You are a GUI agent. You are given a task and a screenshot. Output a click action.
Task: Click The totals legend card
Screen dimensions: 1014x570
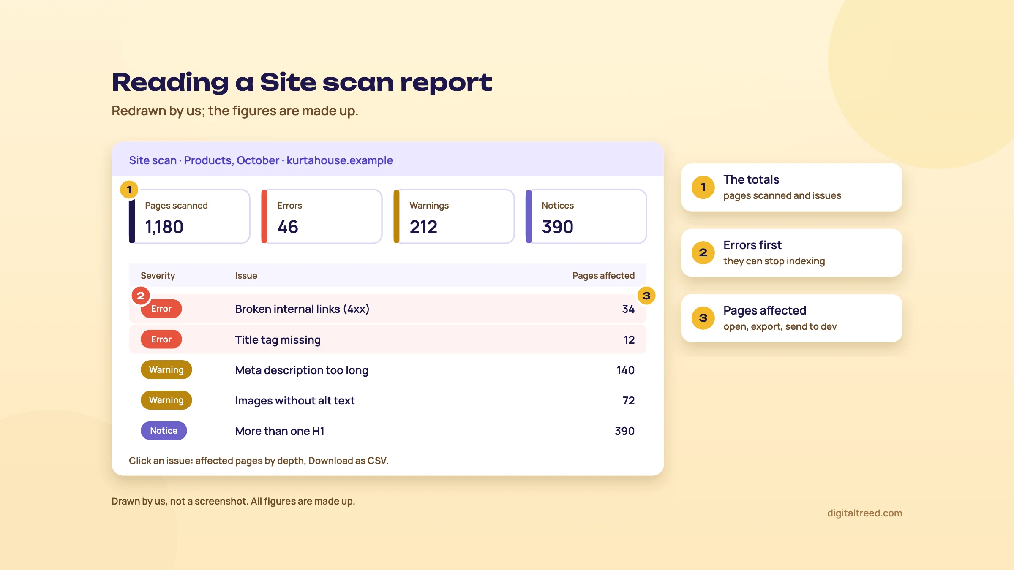point(791,187)
